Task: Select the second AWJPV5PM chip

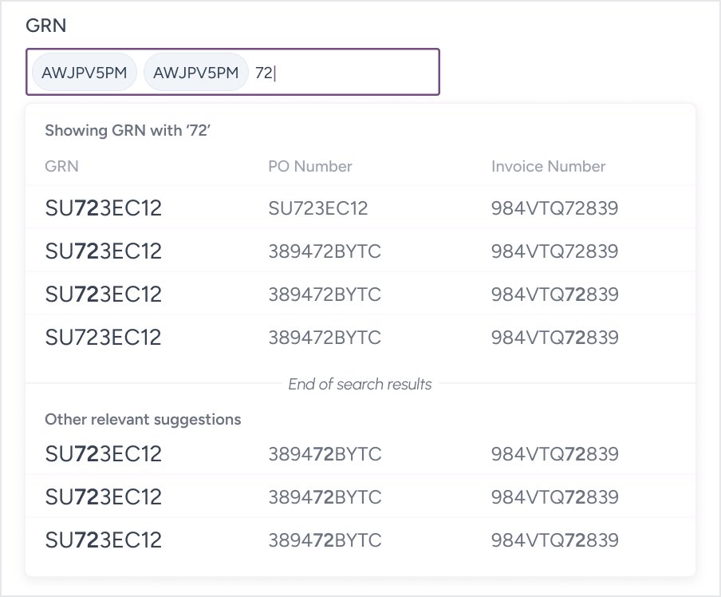Action: pos(195,73)
